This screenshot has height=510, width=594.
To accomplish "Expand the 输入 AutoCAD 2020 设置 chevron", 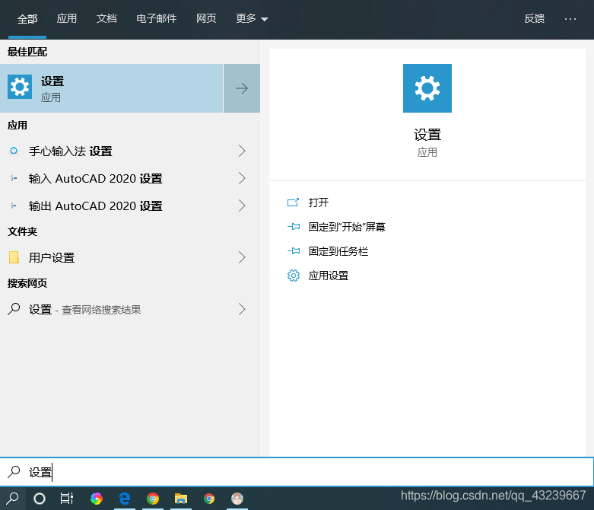I will [x=242, y=178].
